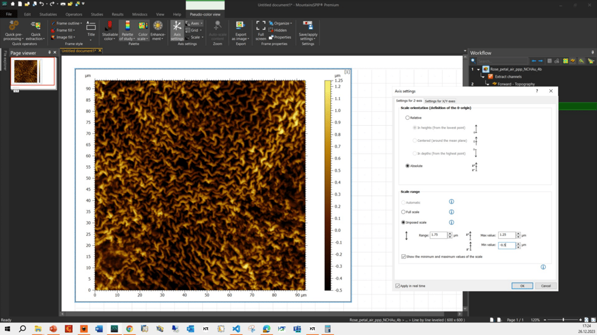Viewport: 597px width, 335px height.
Task: Open the Minidocs ribbon tab
Action: point(139,14)
